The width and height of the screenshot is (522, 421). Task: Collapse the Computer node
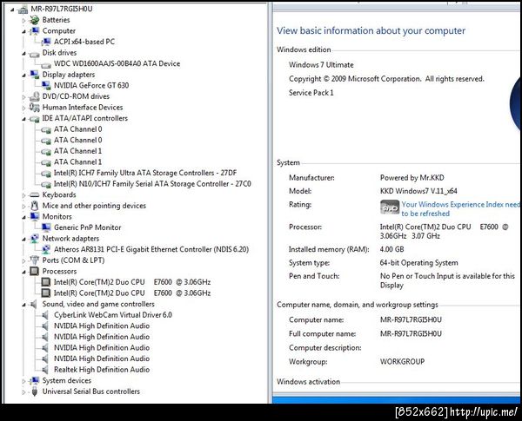pyautogui.click(x=23, y=31)
